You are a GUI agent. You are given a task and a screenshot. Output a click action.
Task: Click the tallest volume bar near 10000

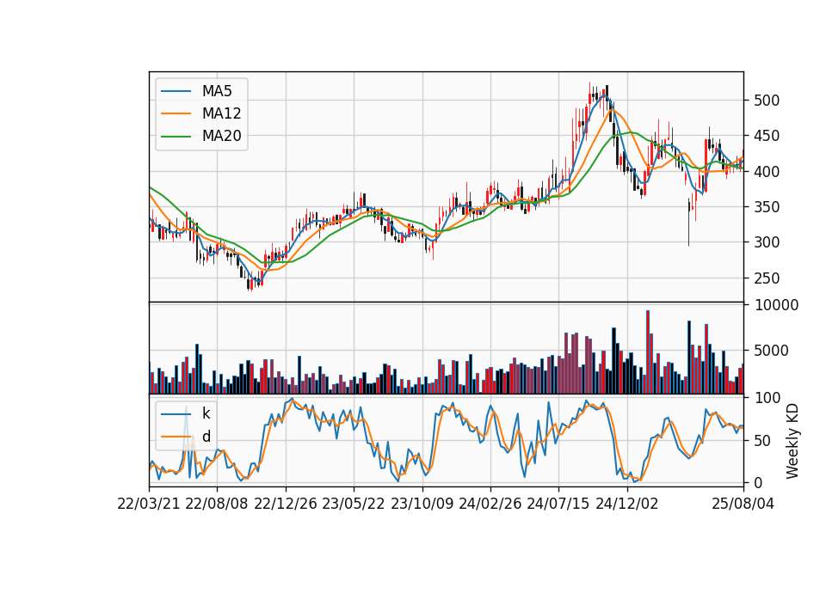click(x=647, y=352)
